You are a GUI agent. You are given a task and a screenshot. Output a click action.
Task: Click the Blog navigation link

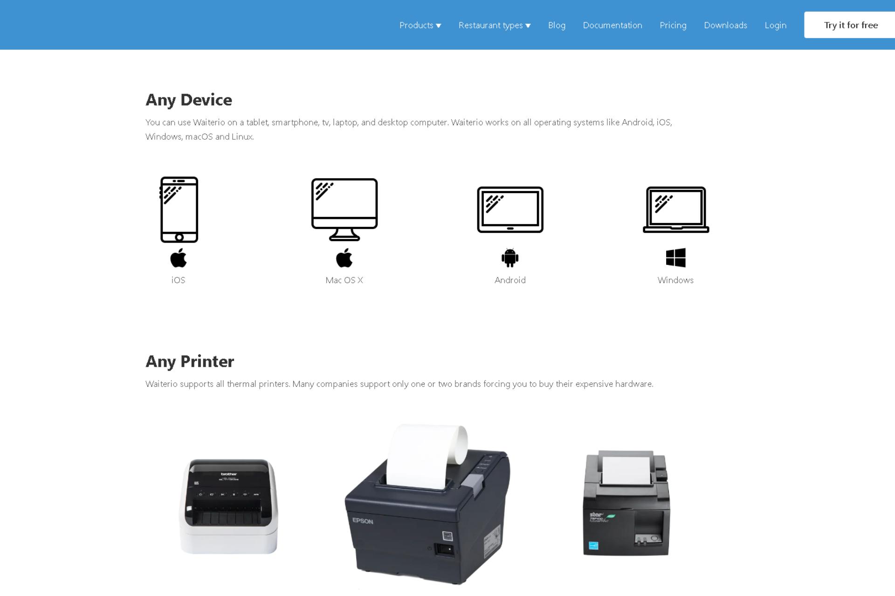click(x=556, y=25)
